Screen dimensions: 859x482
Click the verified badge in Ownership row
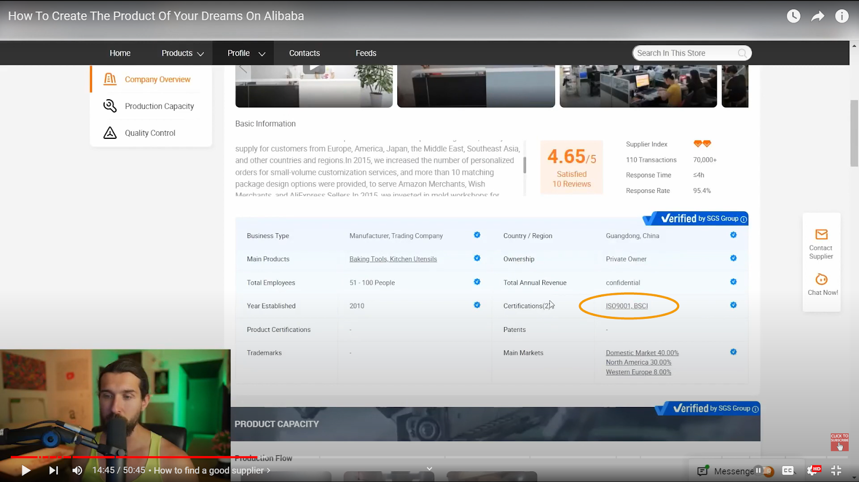pyautogui.click(x=733, y=258)
